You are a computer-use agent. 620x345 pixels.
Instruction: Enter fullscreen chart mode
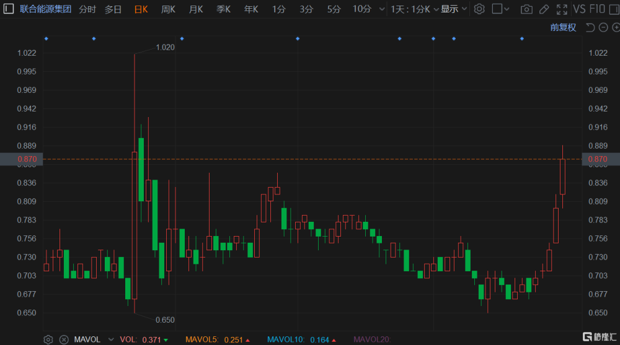pos(562,9)
